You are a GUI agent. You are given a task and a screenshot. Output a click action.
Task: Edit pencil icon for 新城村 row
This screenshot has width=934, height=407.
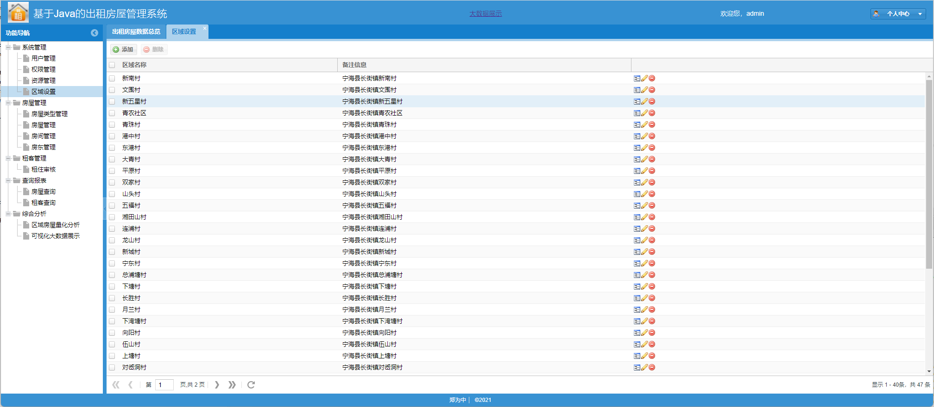644,252
